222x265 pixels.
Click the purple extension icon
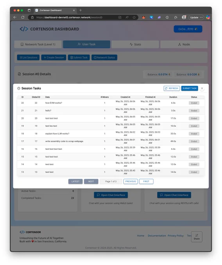pos(159,18)
